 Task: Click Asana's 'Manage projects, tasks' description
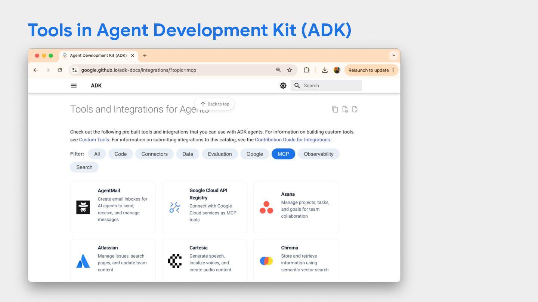(305, 209)
